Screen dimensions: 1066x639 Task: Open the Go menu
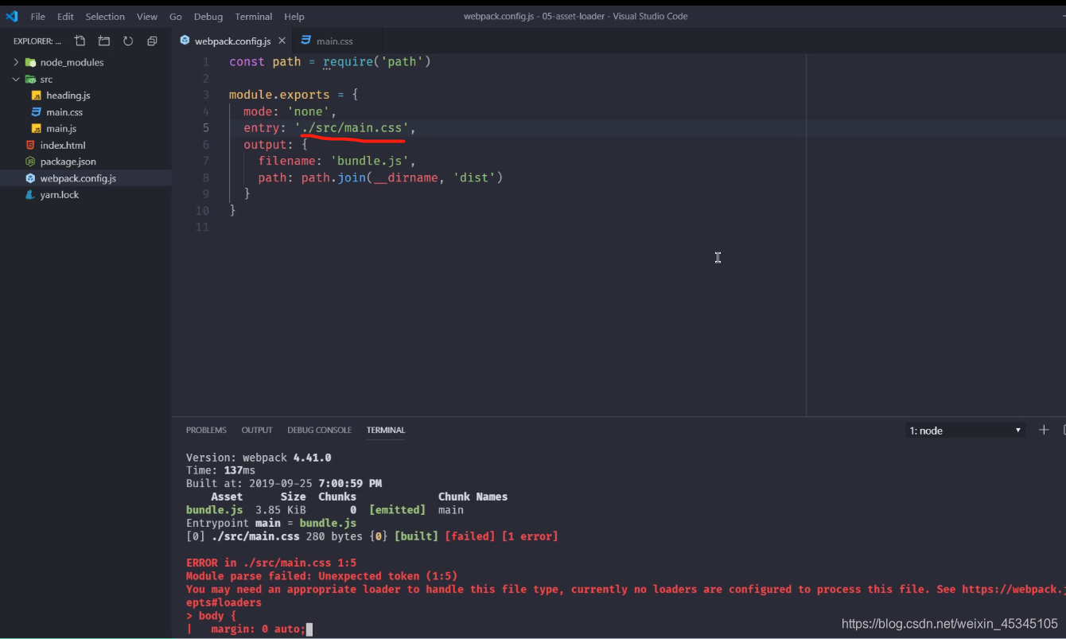176,17
